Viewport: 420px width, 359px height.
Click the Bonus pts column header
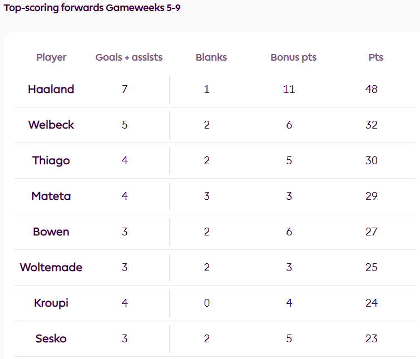coord(293,57)
